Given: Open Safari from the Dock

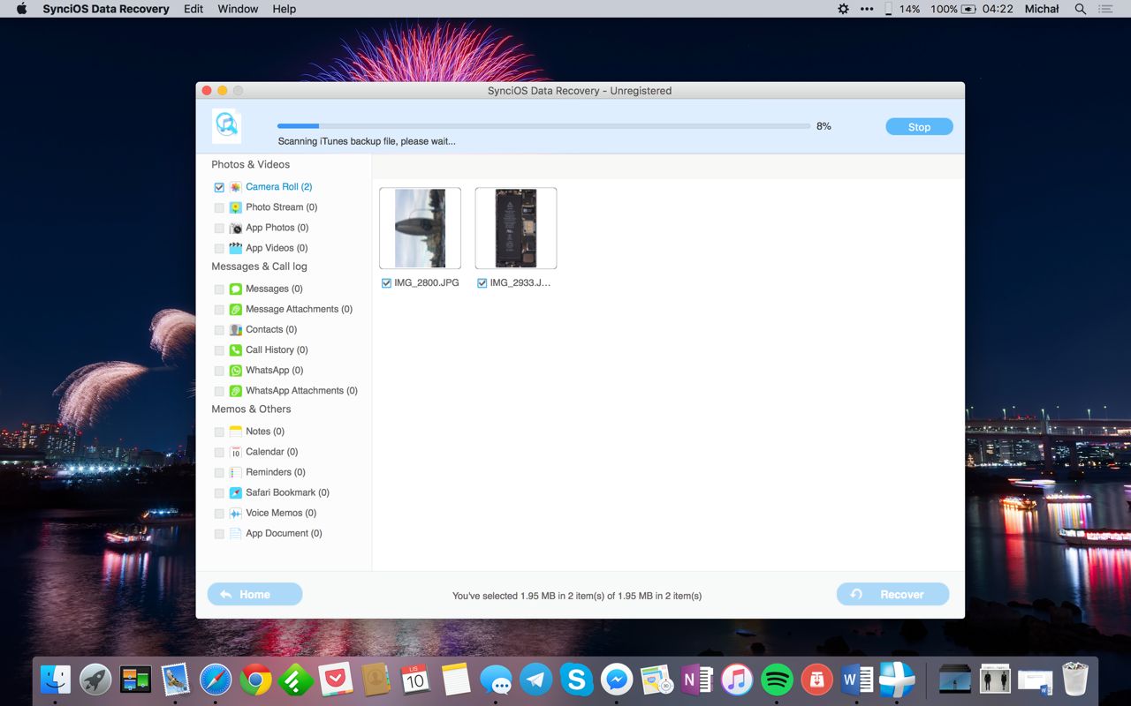Looking at the screenshot, I should (216, 680).
